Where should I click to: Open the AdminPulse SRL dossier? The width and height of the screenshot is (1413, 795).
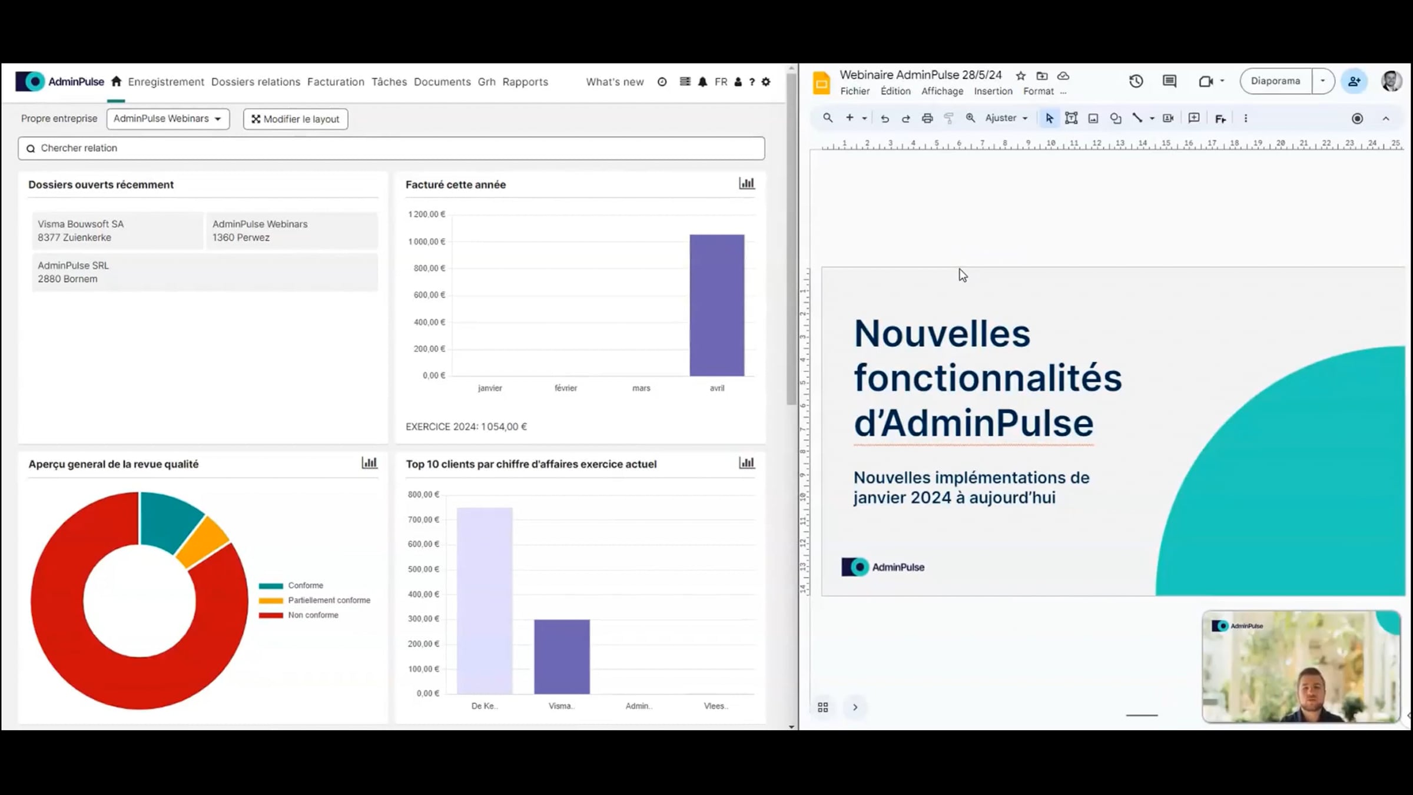[205, 272]
